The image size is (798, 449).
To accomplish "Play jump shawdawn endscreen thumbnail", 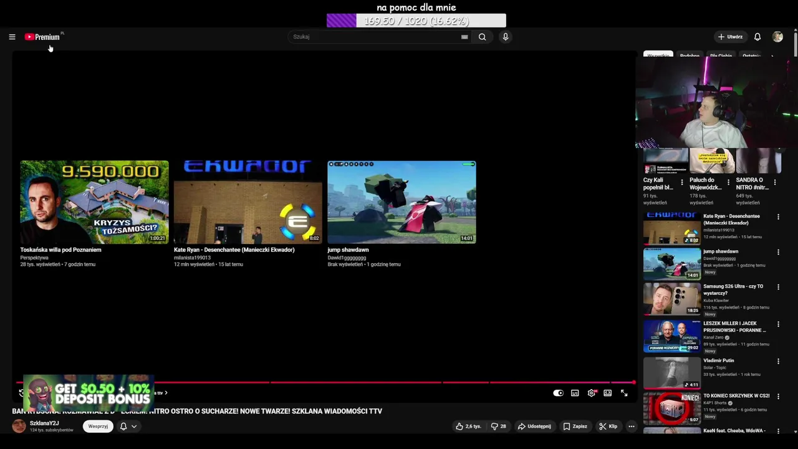I will pyautogui.click(x=402, y=202).
